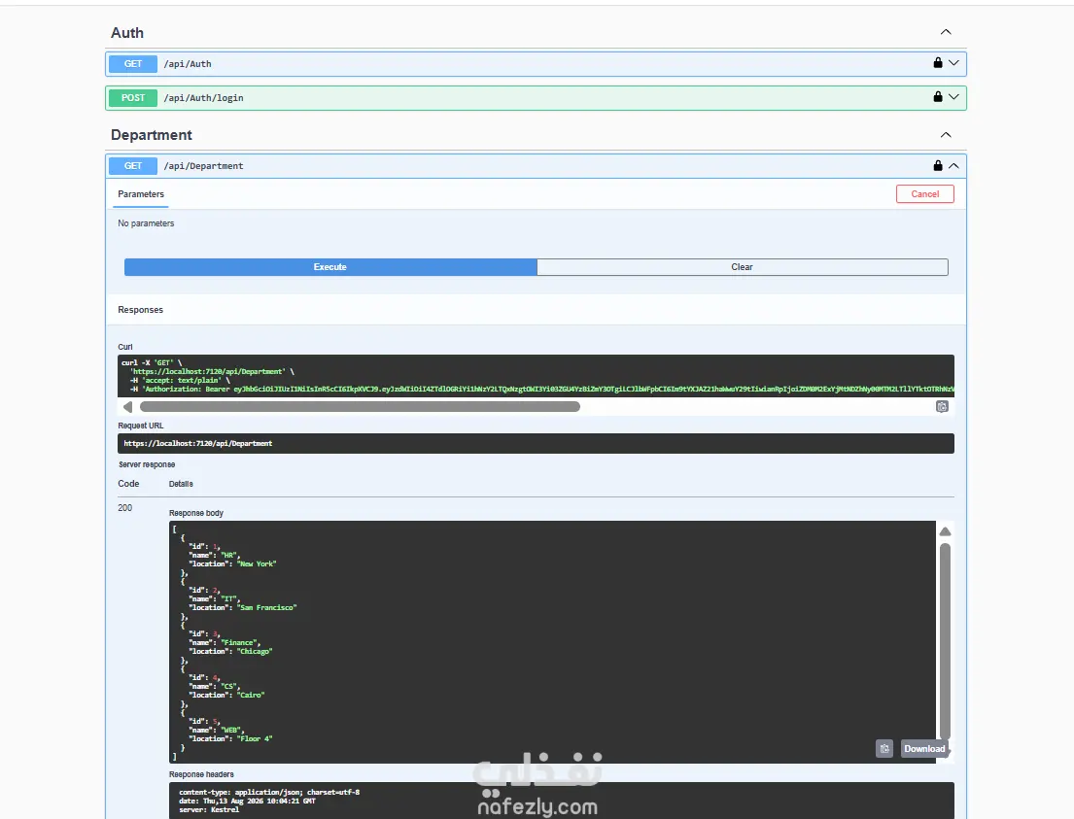Click the curl horizontal scrollbar thumb
This screenshot has width=1074, height=819.
(x=360, y=407)
